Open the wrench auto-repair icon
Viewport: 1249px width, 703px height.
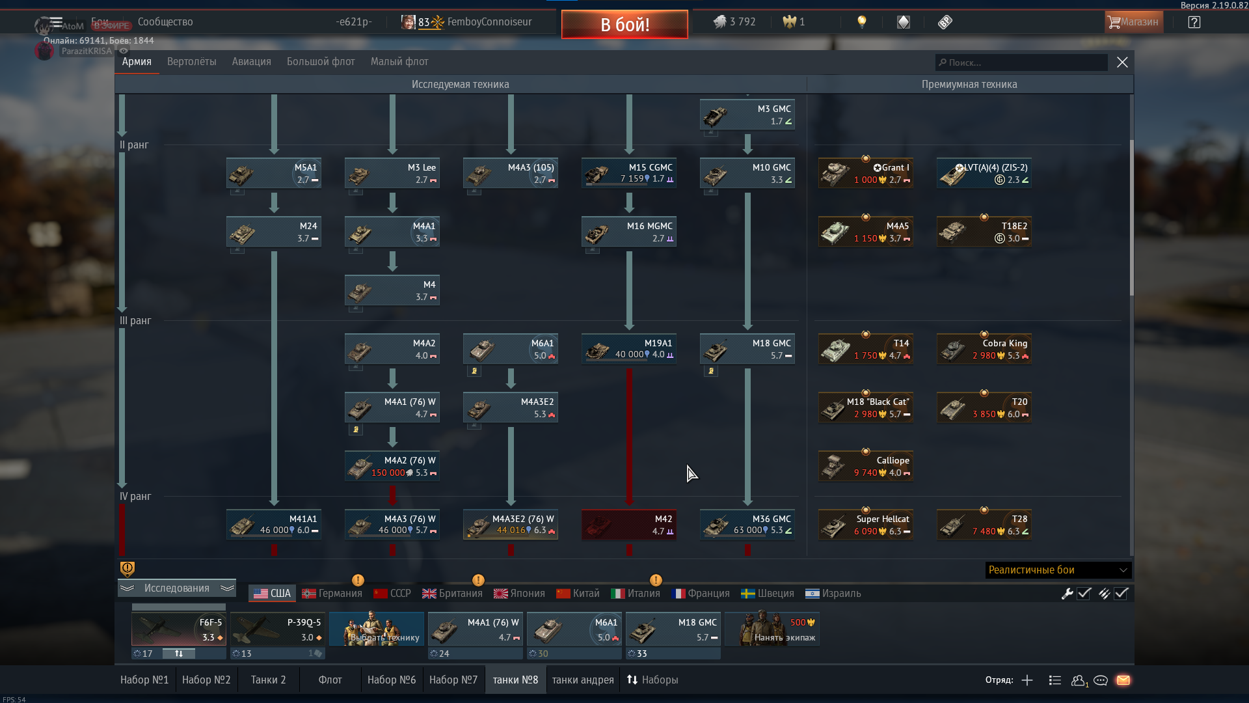[1068, 594]
